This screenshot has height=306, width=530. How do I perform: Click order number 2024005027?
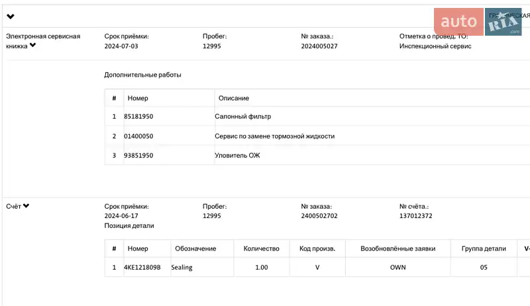pos(319,46)
